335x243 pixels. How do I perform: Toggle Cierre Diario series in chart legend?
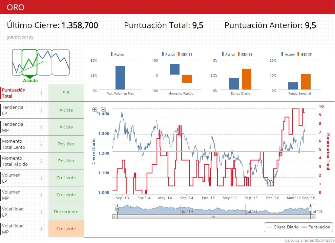(x=282, y=227)
